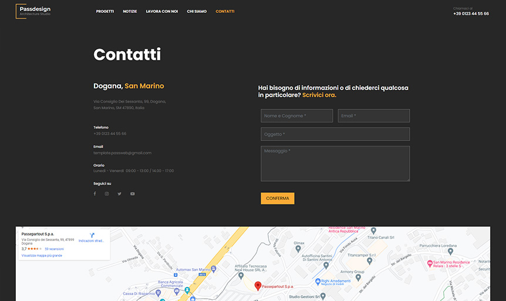
Task: Open the Instagram social icon
Action: 107,193
